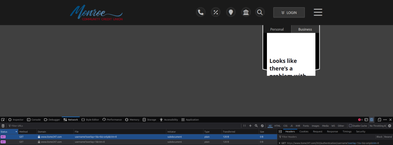393x145 pixels.
Task: Filter requests by CSS
Action: pyautogui.click(x=285, y=126)
